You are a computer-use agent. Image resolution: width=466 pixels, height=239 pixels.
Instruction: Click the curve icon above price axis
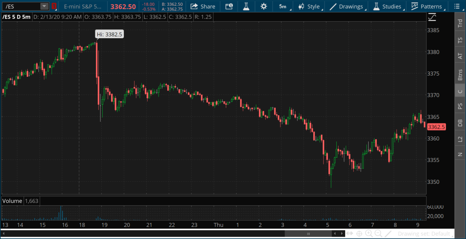tap(432, 17)
